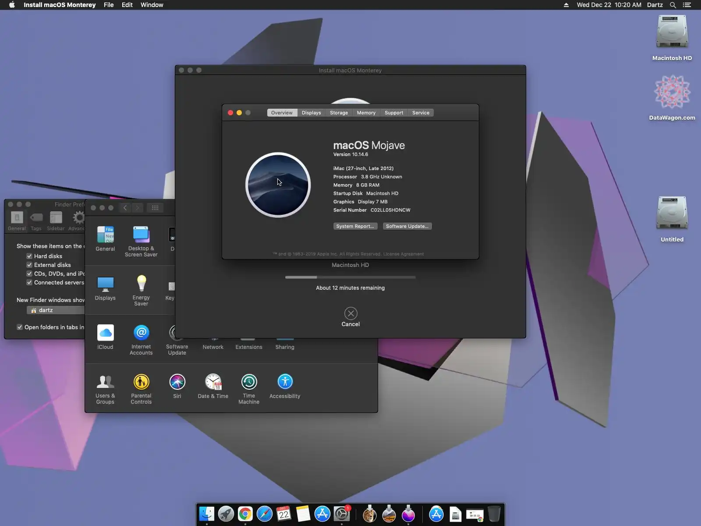Viewport: 701px width, 526px height.
Task: Select the Overview tab in About This Mac
Action: (282, 113)
